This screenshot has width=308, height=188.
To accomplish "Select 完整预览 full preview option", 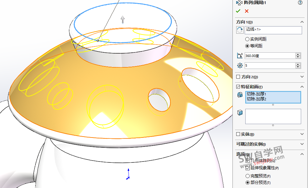I will pyautogui.click(x=248, y=176).
